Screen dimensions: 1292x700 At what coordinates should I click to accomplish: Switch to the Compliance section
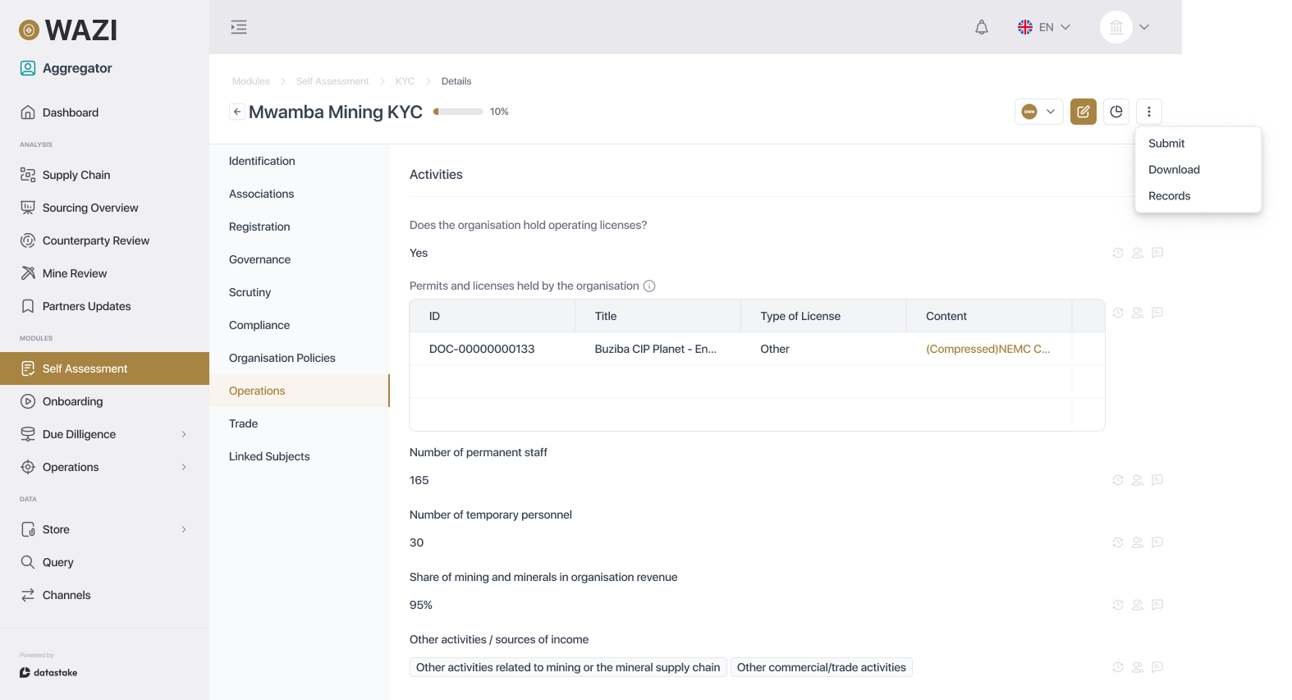point(300,325)
